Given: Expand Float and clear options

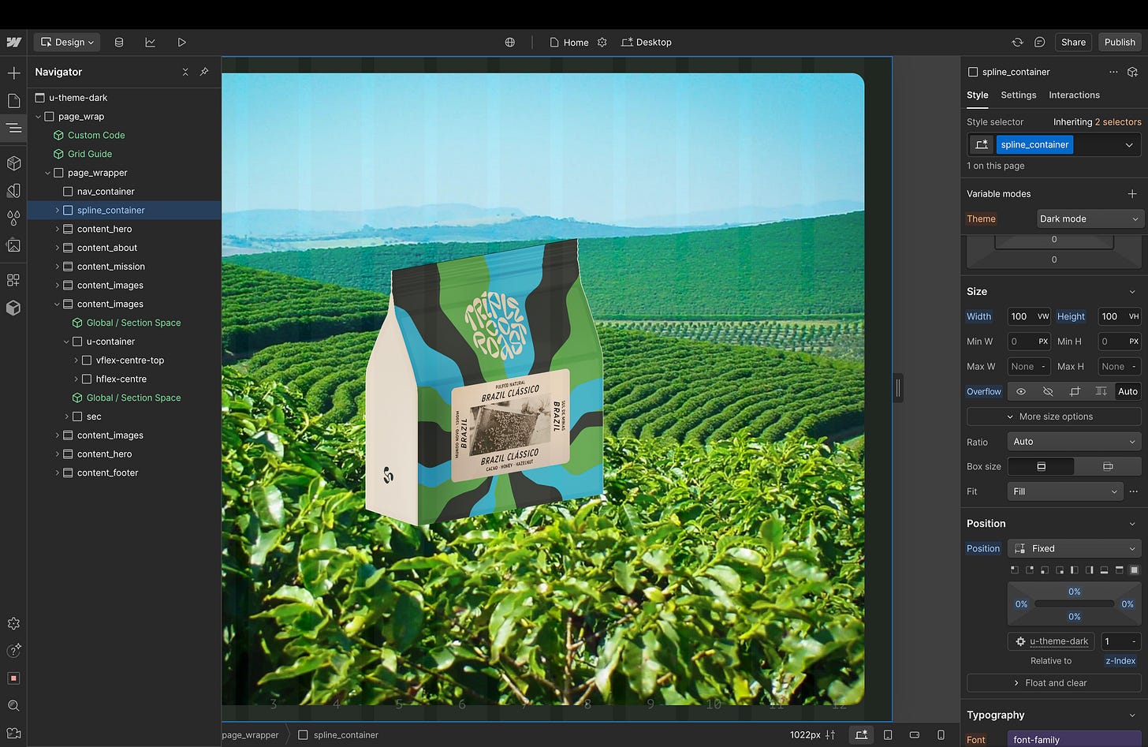Looking at the screenshot, I should tap(1054, 683).
